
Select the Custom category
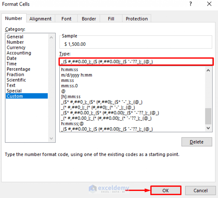click(27, 96)
